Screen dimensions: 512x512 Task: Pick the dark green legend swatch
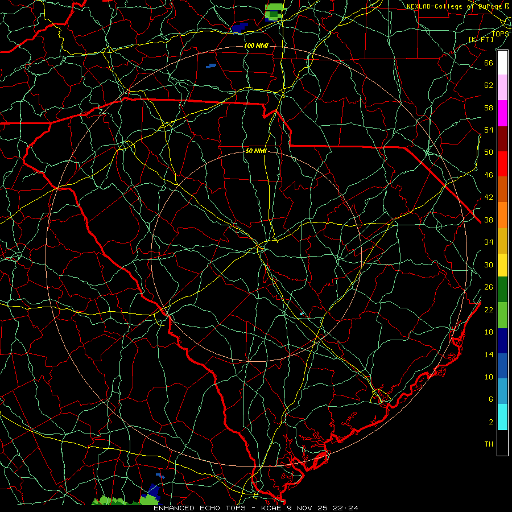pos(502,290)
